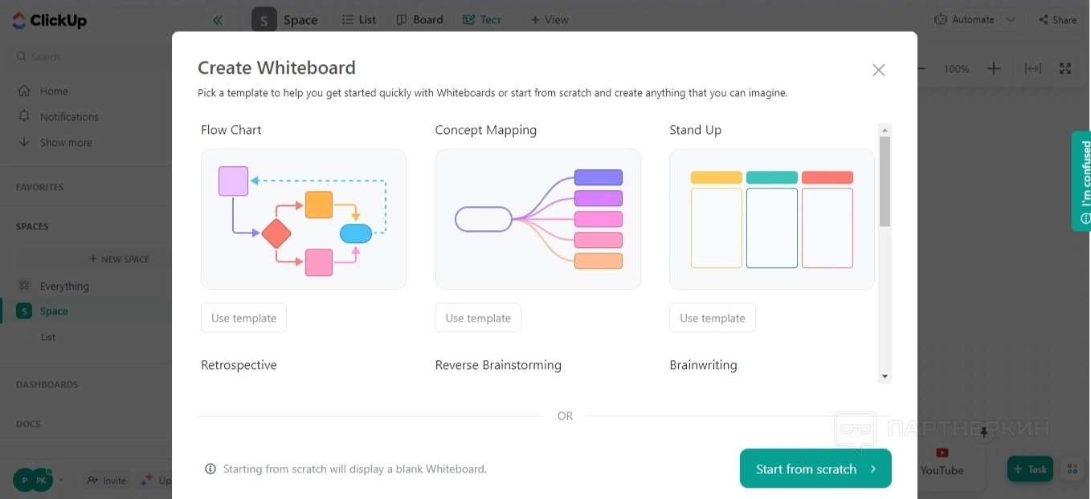This screenshot has height=499, width=1091.
Task: Use the Flow Chart template
Action: (x=243, y=318)
